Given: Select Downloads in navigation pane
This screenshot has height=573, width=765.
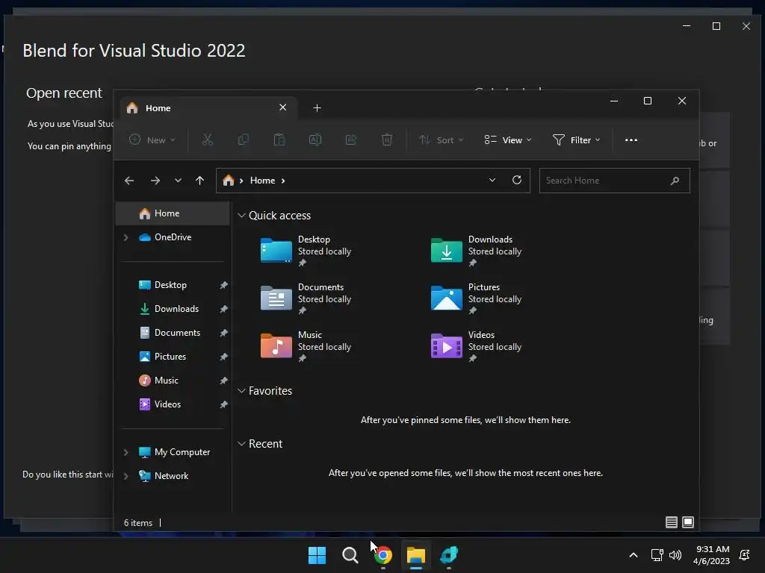Looking at the screenshot, I should (173, 309).
